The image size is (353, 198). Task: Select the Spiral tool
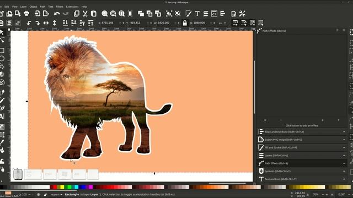(x=2, y=82)
